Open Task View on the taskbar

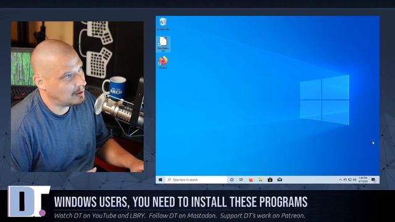tap(241, 179)
